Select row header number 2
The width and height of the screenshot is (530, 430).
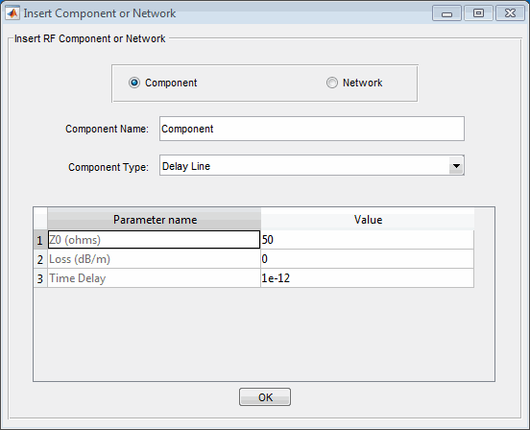click(40, 259)
